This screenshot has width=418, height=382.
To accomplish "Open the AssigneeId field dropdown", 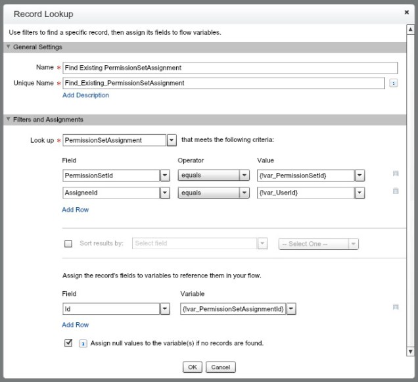I will click(x=165, y=193).
